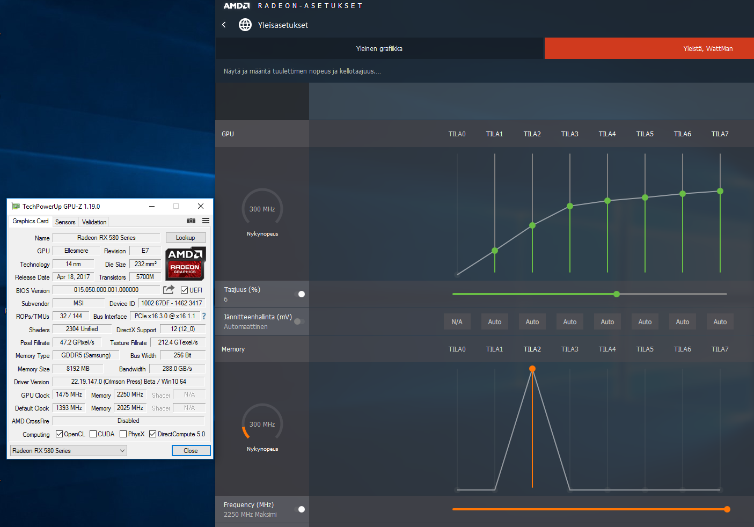Click the GPU TILA7 voltage Auto box

pyautogui.click(x=720, y=322)
